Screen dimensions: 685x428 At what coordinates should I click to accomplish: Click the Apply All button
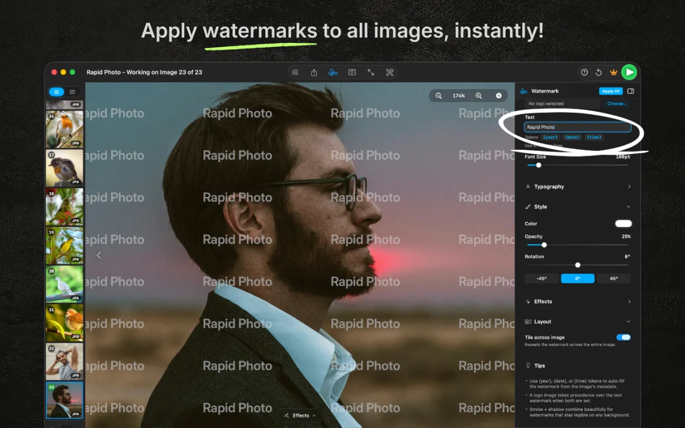(611, 91)
